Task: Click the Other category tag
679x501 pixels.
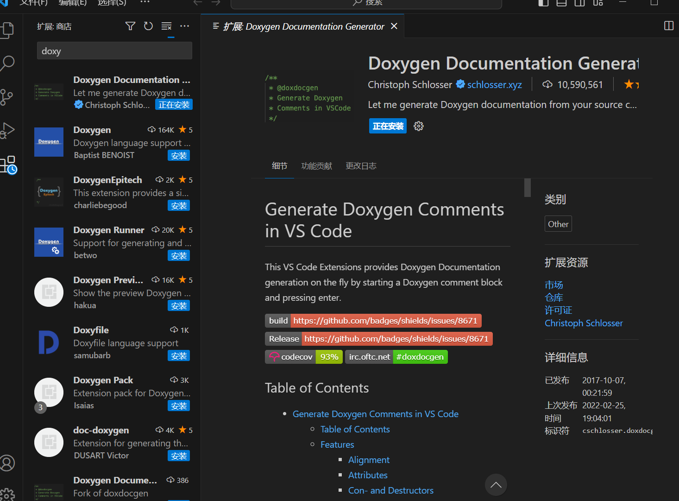Action: [558, 224]
